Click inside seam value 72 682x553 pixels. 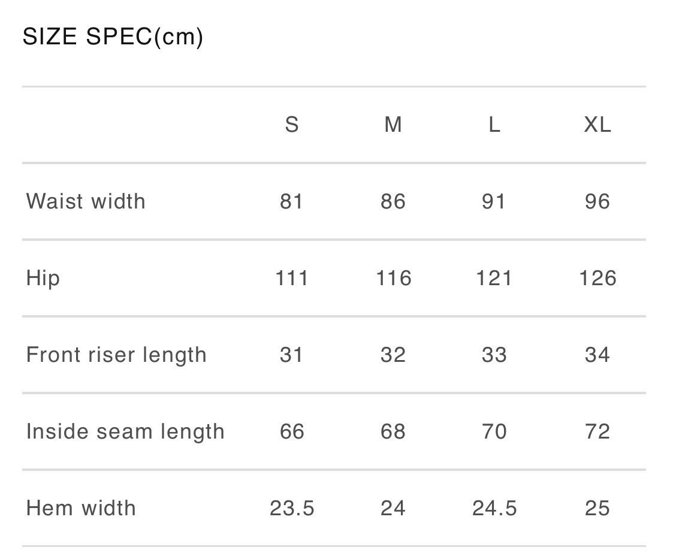point(597,431)
